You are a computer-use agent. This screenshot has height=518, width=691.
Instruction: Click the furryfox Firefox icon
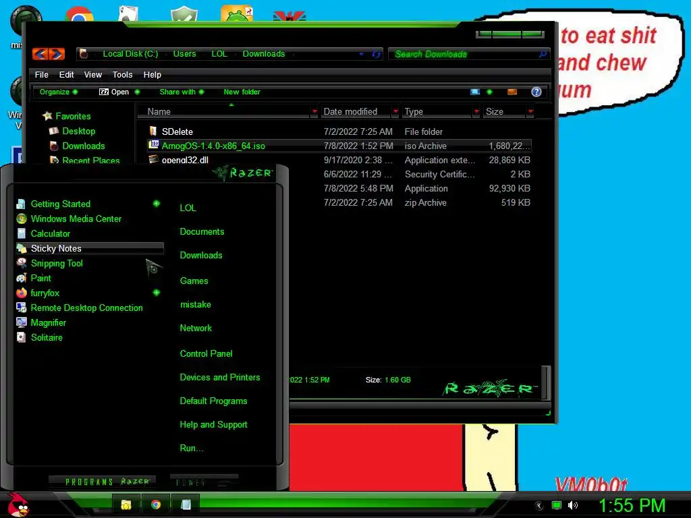(21, 293)
